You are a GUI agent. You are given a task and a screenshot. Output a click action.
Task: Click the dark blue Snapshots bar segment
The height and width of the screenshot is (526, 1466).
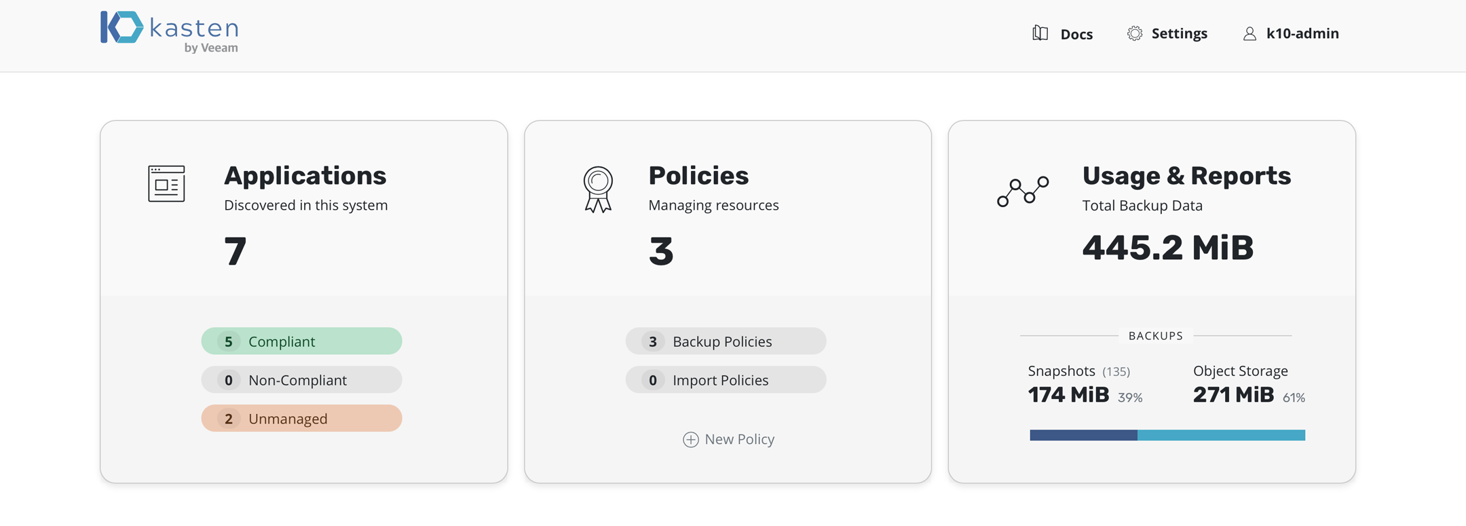tap(1083, 435)
